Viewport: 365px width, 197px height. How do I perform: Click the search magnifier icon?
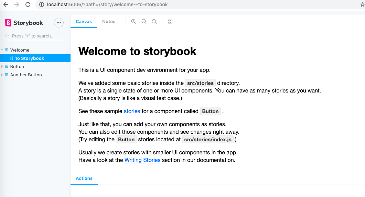point(7,36)
